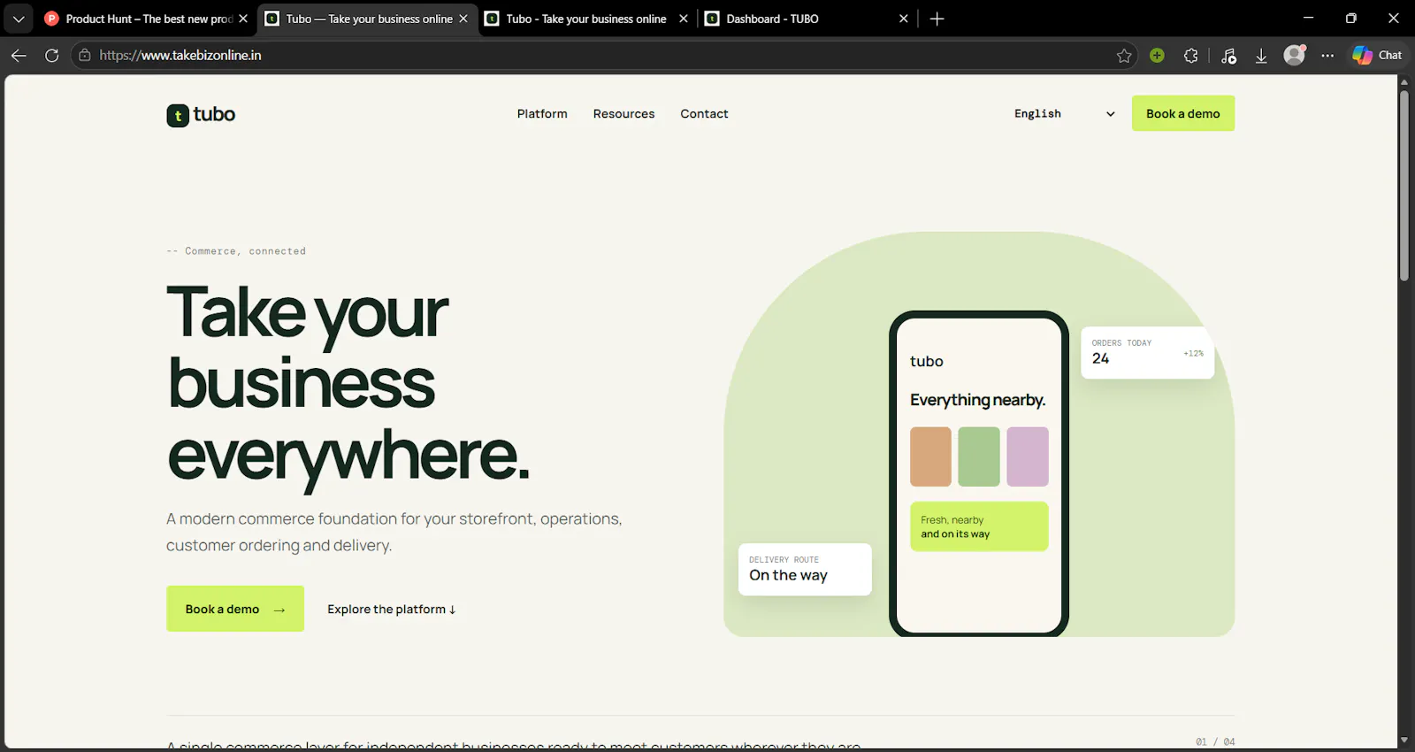Image resolution: width=1415 pixels, height=752 pixels.
Task: Switch to third tab Tubo - Take your business online
Action: click(x=586, y=19)
